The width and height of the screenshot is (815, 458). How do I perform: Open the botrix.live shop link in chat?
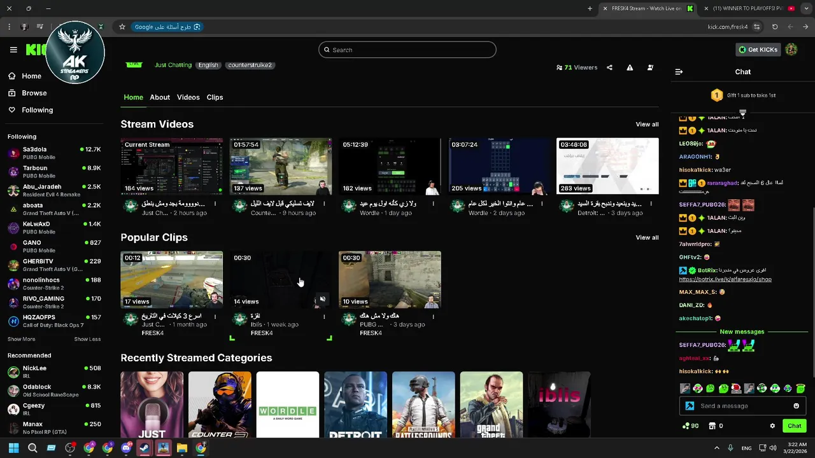click(725, 279)
